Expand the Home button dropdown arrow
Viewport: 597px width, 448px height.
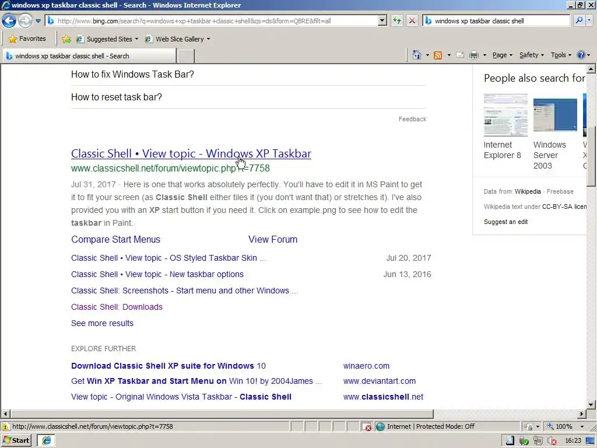tap(427, 55)
